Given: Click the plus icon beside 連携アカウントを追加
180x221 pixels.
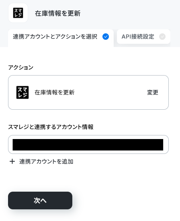Looking at the screenshot, I should tap(12, 162).
